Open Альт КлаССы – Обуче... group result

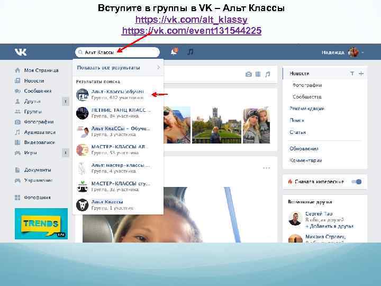(x=118, y=131)
